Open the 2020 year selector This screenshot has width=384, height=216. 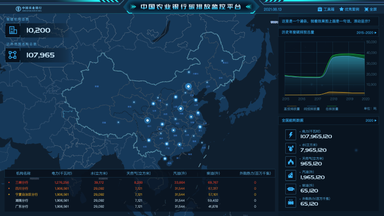coord(371,121)
